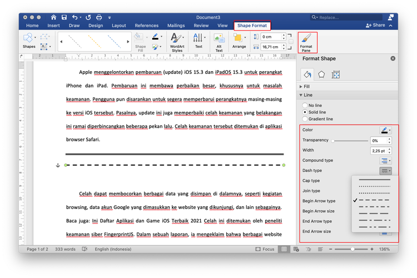Open the References ribbon tab
Viewport: 417px width, 278px height.
coord(146,26)
